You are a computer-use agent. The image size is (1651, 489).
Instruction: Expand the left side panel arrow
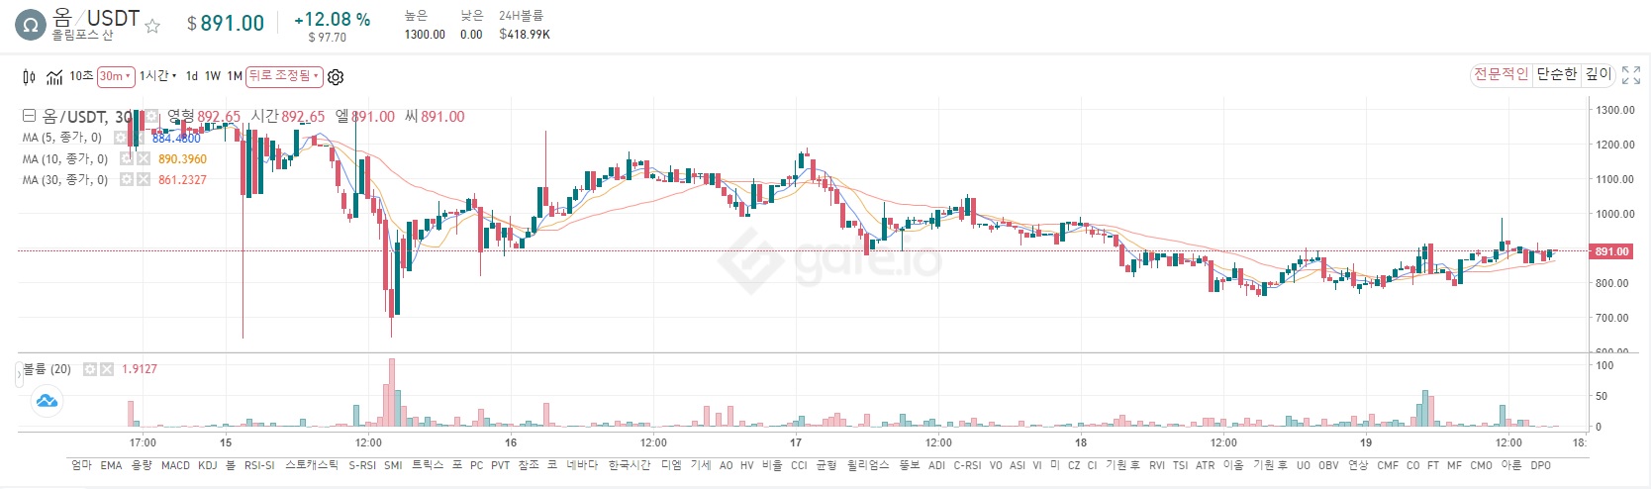(x=19, y=375)
